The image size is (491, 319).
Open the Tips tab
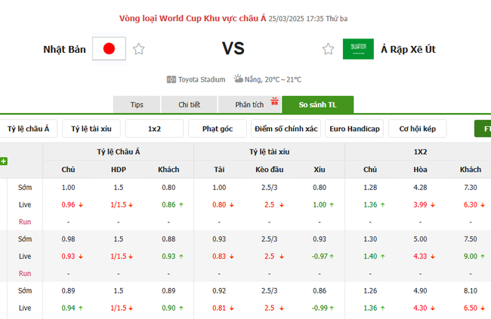pyautogui.click(x=137, y=105)
